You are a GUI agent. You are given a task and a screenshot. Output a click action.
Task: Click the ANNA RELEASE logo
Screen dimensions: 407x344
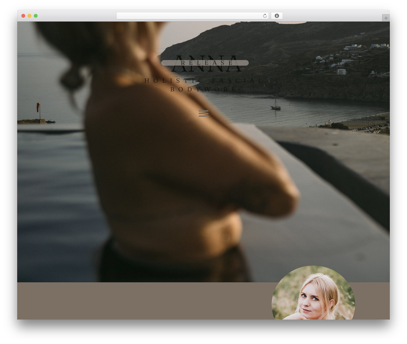pyautogui.click(x=205, y=63)
